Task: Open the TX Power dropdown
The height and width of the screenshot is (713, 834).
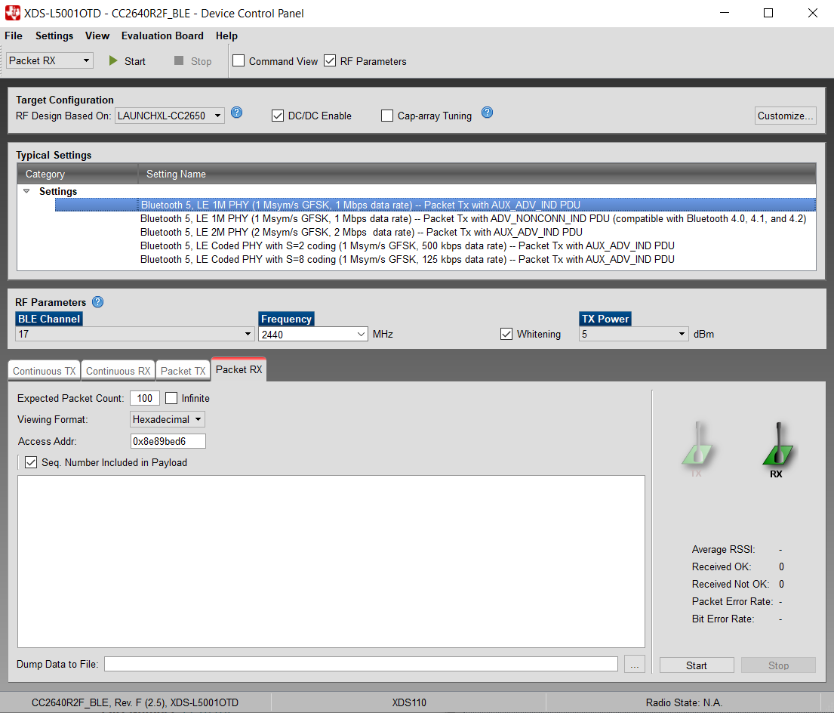Action: pos(633,334)
